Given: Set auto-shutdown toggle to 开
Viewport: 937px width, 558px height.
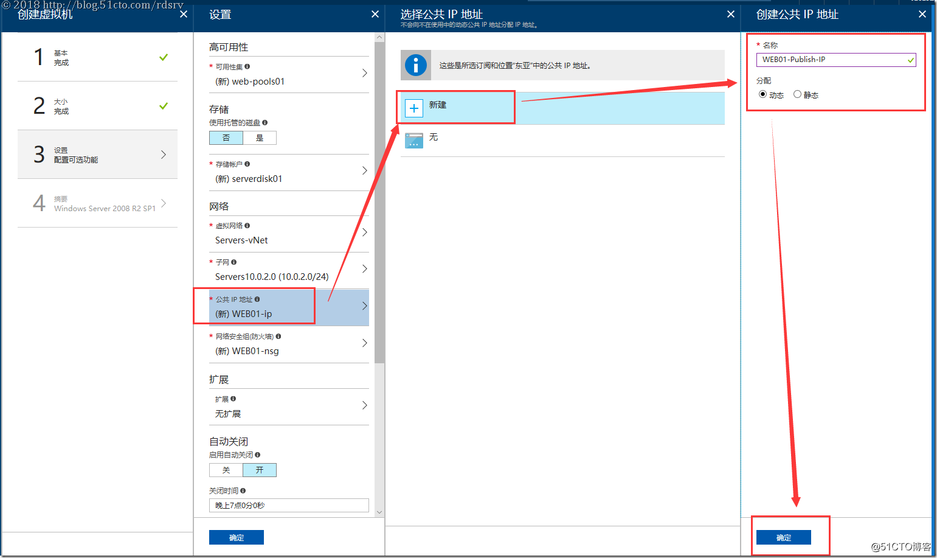Looking at the screenshot, I should (x=260, y=470).
